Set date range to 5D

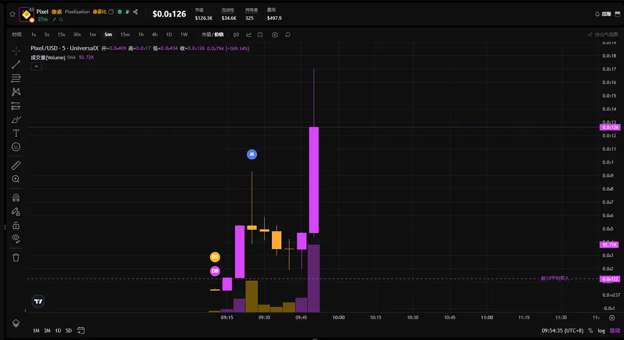point(69,331)
